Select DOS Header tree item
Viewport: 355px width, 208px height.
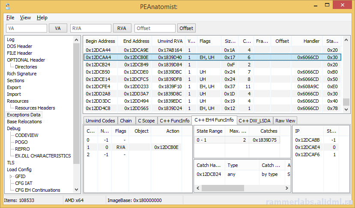click(x=19, y=46)
